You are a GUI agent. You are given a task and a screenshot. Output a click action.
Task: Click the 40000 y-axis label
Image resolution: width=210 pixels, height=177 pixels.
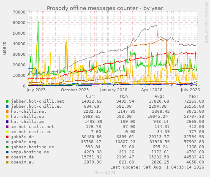tap(19, 44)
